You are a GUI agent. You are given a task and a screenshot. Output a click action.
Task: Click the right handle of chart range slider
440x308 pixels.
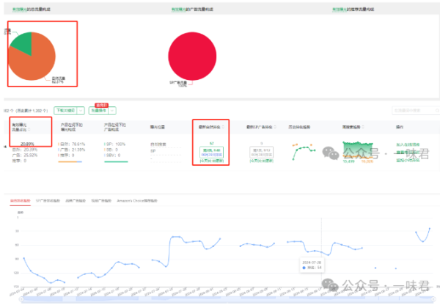tap(434, 299)
